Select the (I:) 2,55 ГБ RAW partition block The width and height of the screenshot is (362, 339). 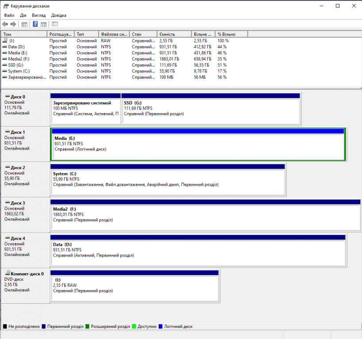click(x=135, y=286)
